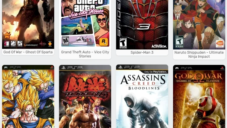This screenshot has width=227, height=128.
Task: Click Grand Theft Auto - Vice City Stories title
Action: coord(85,54)
